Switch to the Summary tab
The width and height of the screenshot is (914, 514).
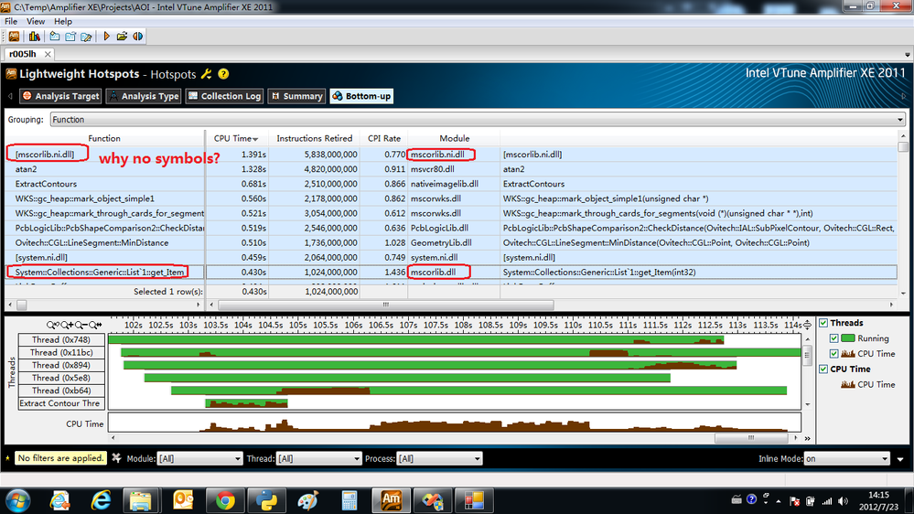click(296, 96)
